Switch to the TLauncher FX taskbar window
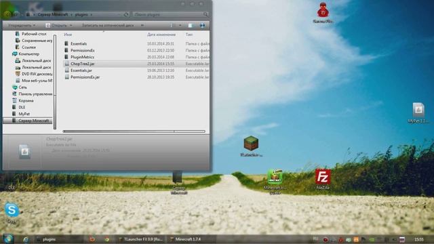Screen dimensions: 434x244 pyautogui.click(x=141, y=239)
